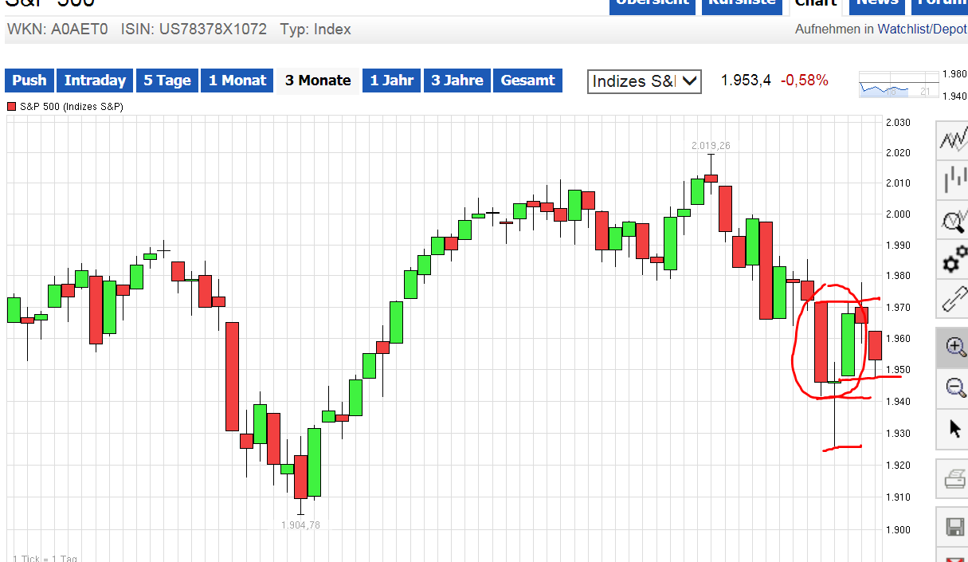Click the 2.019,26 high label
Image resolution: width=968 pixels, height=562 pixels.
coord(711,146)
